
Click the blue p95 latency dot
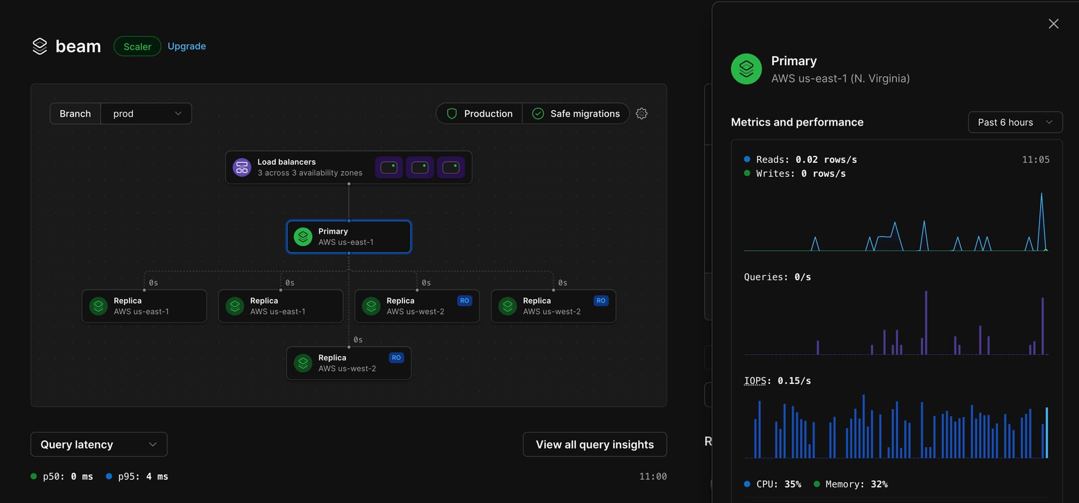tap(109, 477)
